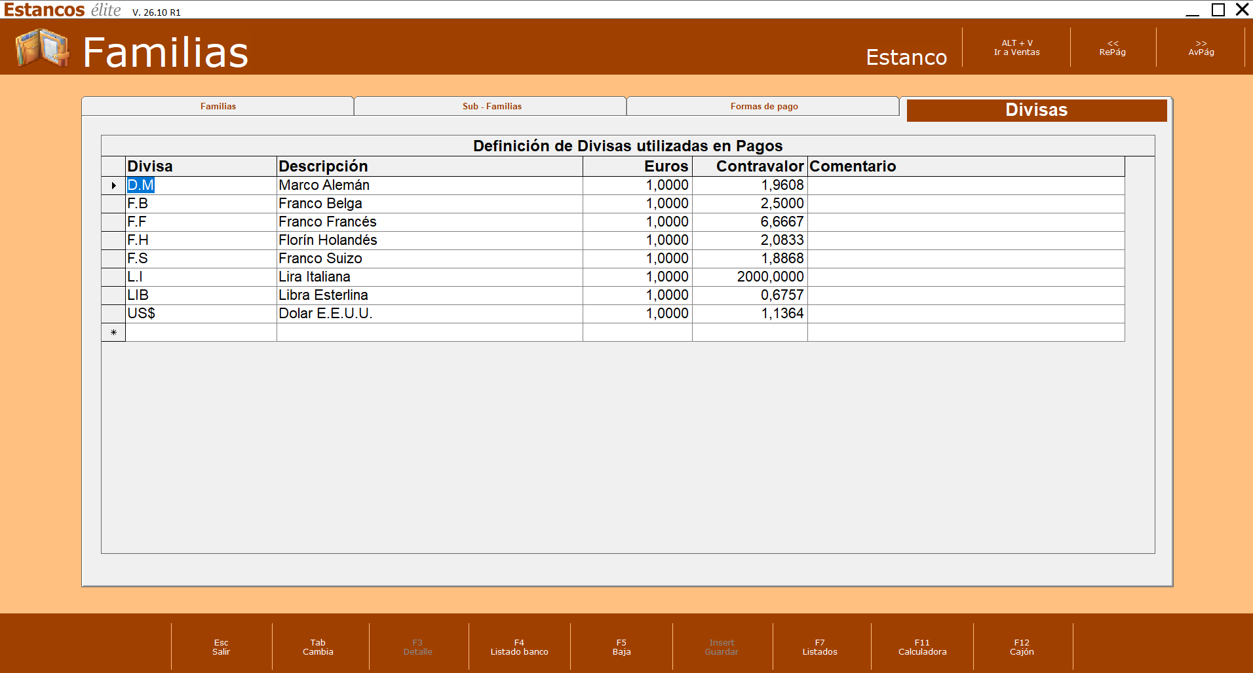Open F4 Listado banco
The width and height of the screenshot is (1253, 673).
pyautogui.click(x=519, y=647)
